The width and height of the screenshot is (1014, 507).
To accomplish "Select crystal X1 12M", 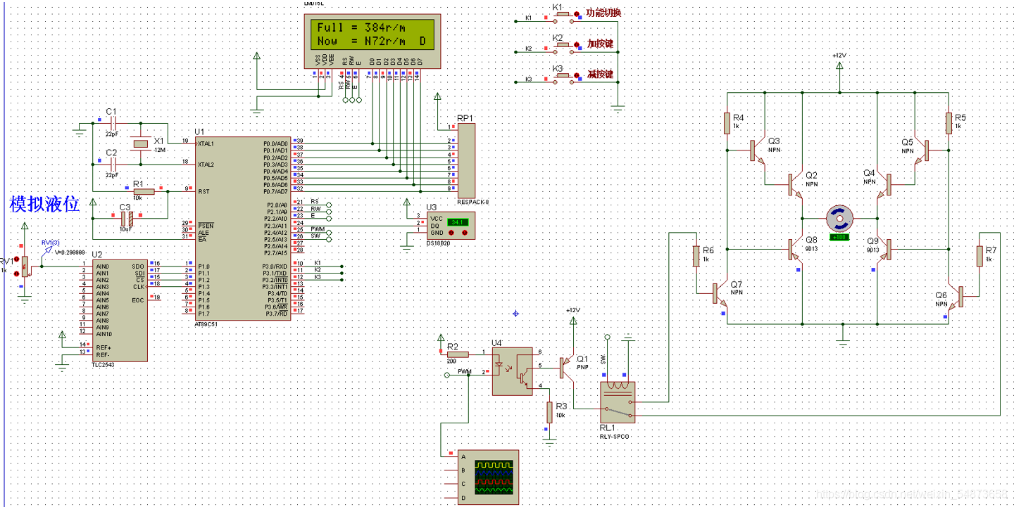I will coord(141,144).
